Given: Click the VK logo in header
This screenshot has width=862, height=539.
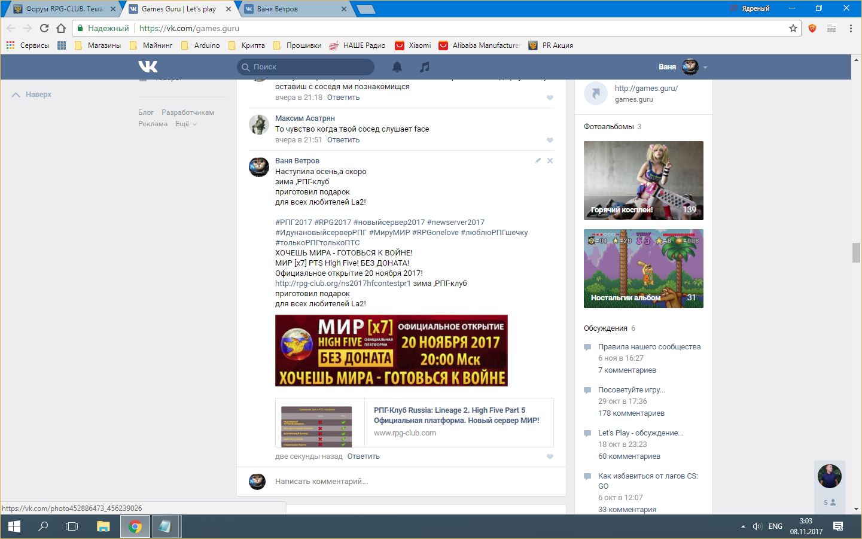Looking at the screenshot, I should point(148,66).
